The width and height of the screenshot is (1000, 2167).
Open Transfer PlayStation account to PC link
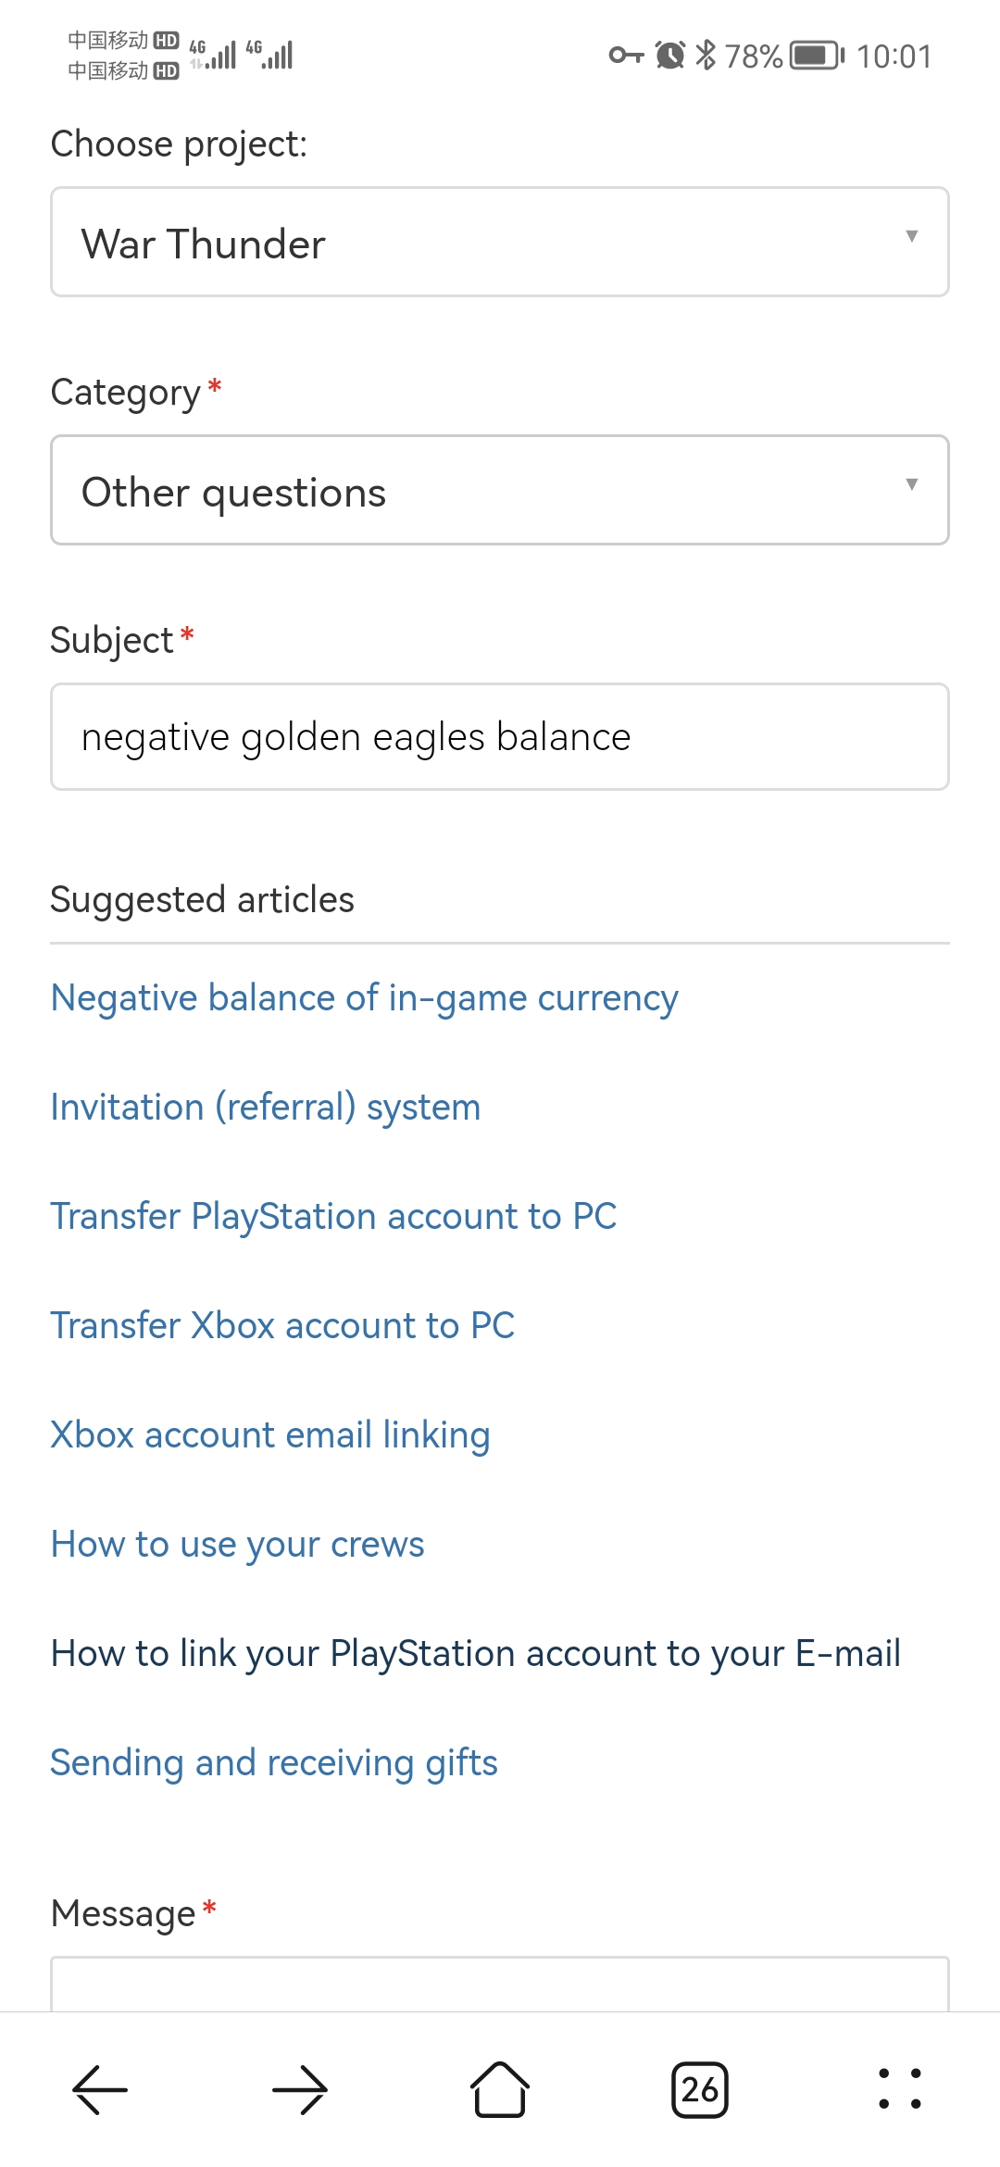coord(333,1217)
